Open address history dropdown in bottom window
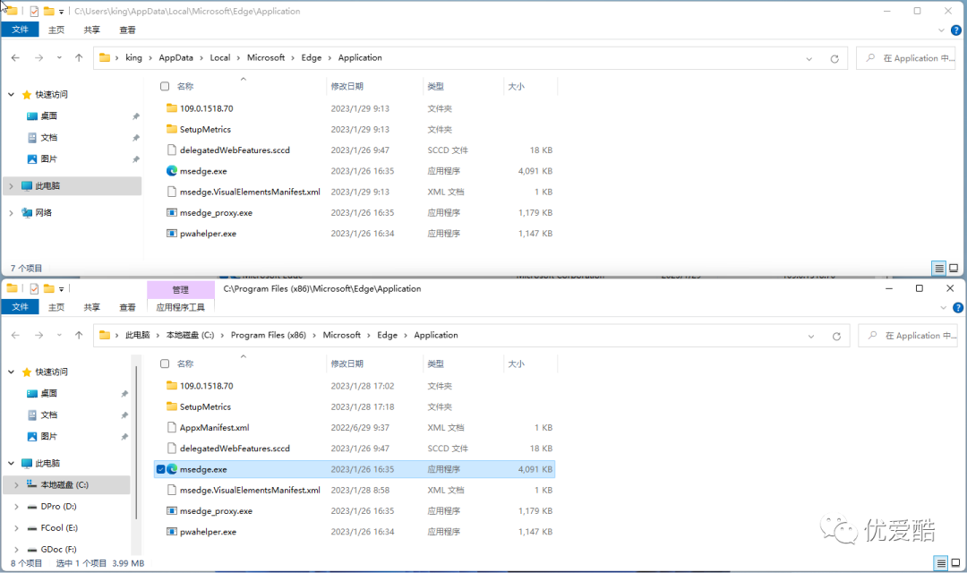Viewport: 967px width, 573px height. [x=811, y=337]
